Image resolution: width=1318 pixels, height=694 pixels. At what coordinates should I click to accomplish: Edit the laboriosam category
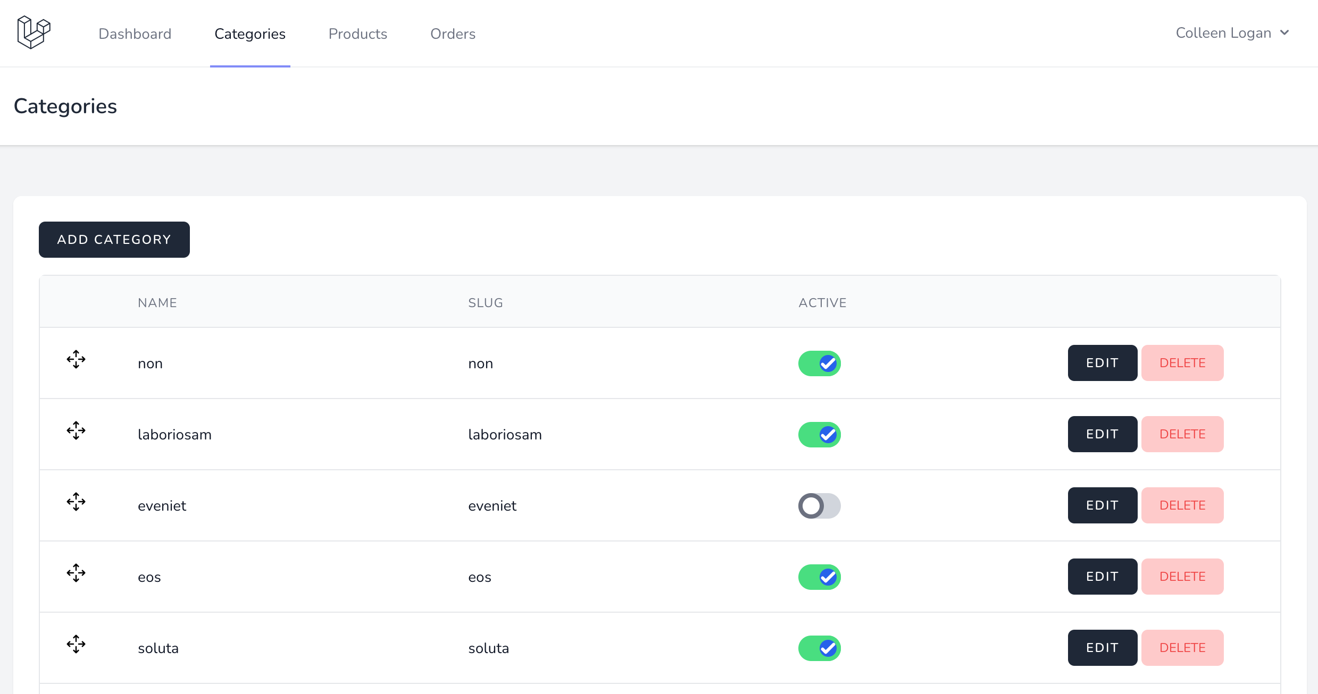coord(1102,434)
